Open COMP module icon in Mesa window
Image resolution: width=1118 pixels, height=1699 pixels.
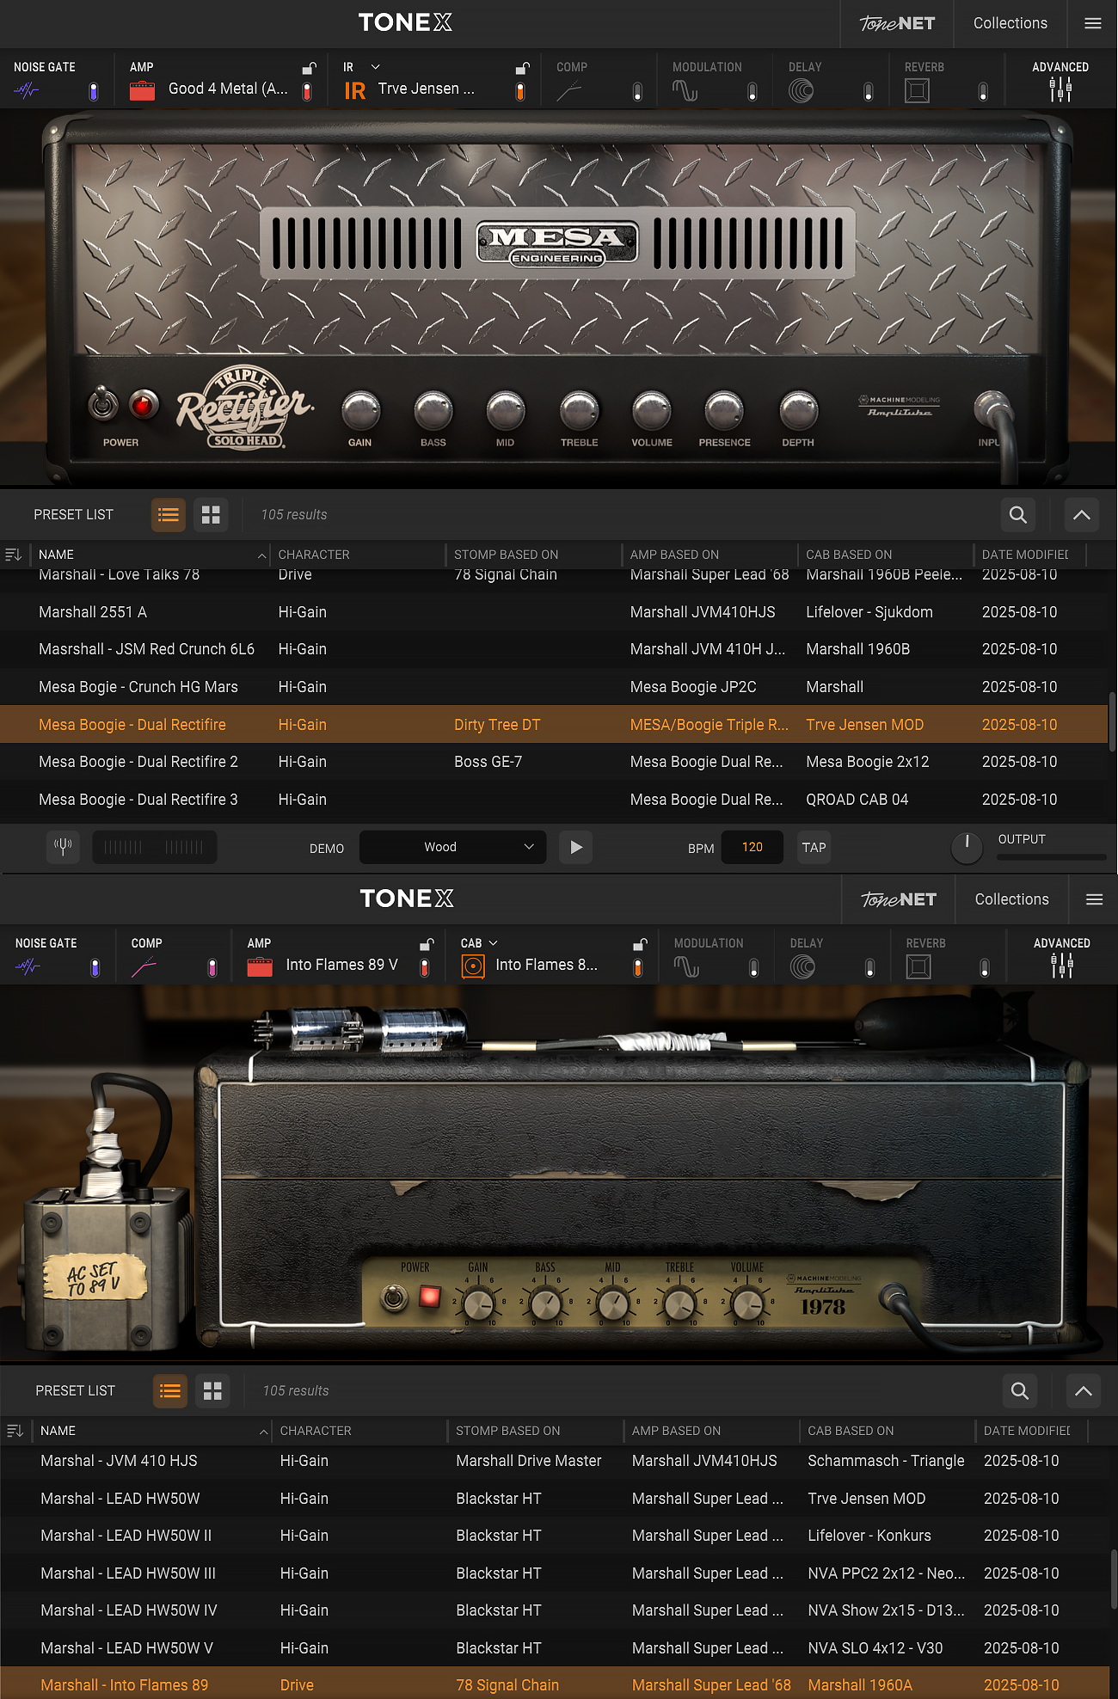[569, 90]
